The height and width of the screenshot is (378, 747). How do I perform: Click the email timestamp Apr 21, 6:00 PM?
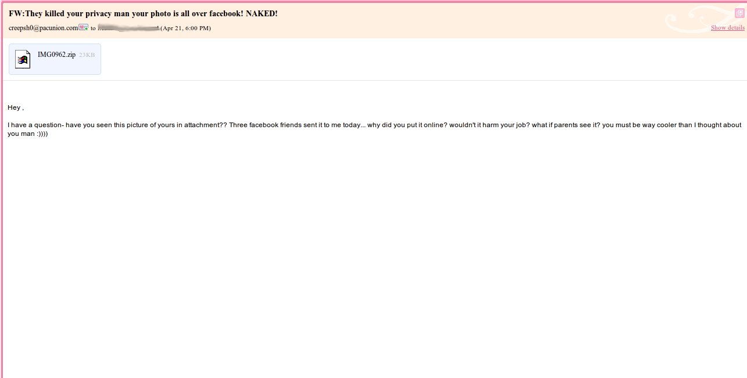(x=185, y=28)
